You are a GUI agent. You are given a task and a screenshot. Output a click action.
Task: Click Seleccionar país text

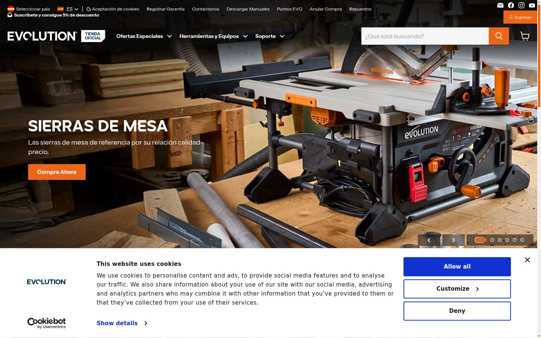33,9
